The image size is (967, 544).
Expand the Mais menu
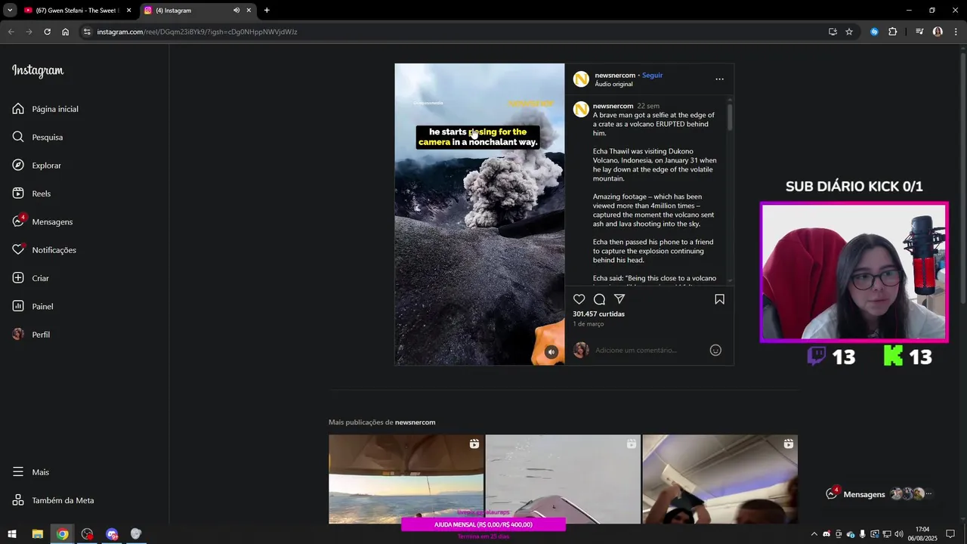(31, 472)
